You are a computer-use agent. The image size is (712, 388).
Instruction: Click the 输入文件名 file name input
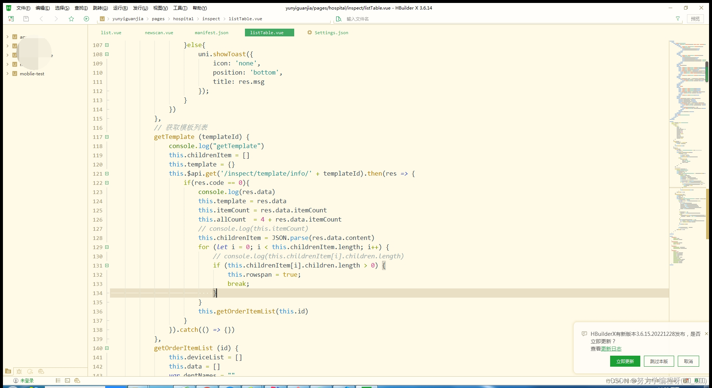click(508, 19)
